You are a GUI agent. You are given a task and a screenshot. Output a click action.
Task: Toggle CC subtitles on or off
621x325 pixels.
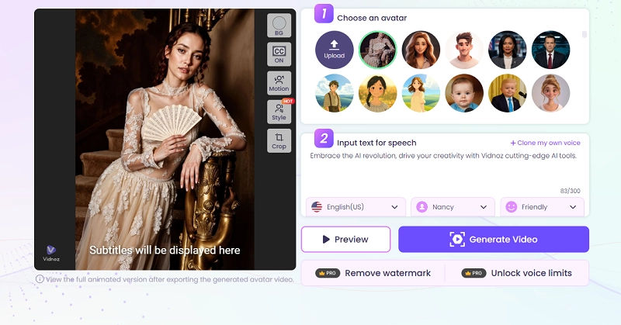click(279, 54)
